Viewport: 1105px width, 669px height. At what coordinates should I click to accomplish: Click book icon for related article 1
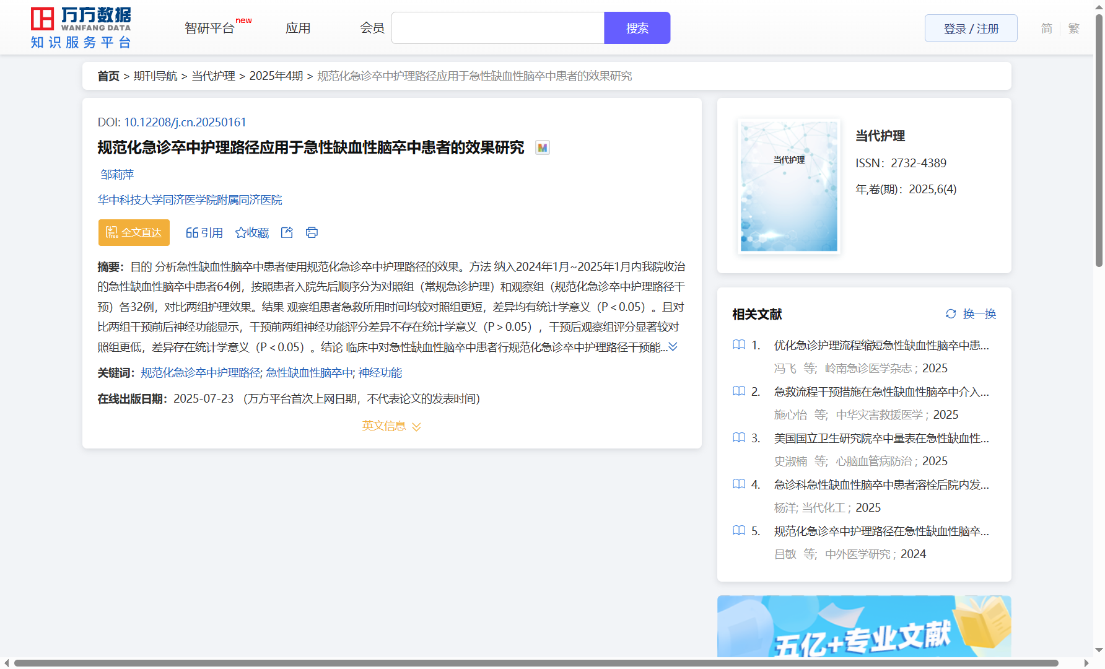[739, 345]
